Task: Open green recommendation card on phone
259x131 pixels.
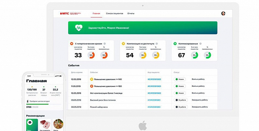Action: [x=32, y=125]
